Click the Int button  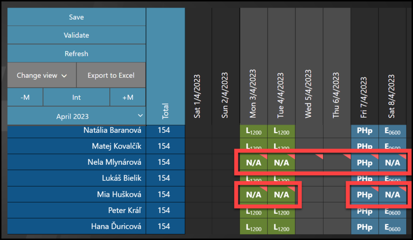pos(76,97)
